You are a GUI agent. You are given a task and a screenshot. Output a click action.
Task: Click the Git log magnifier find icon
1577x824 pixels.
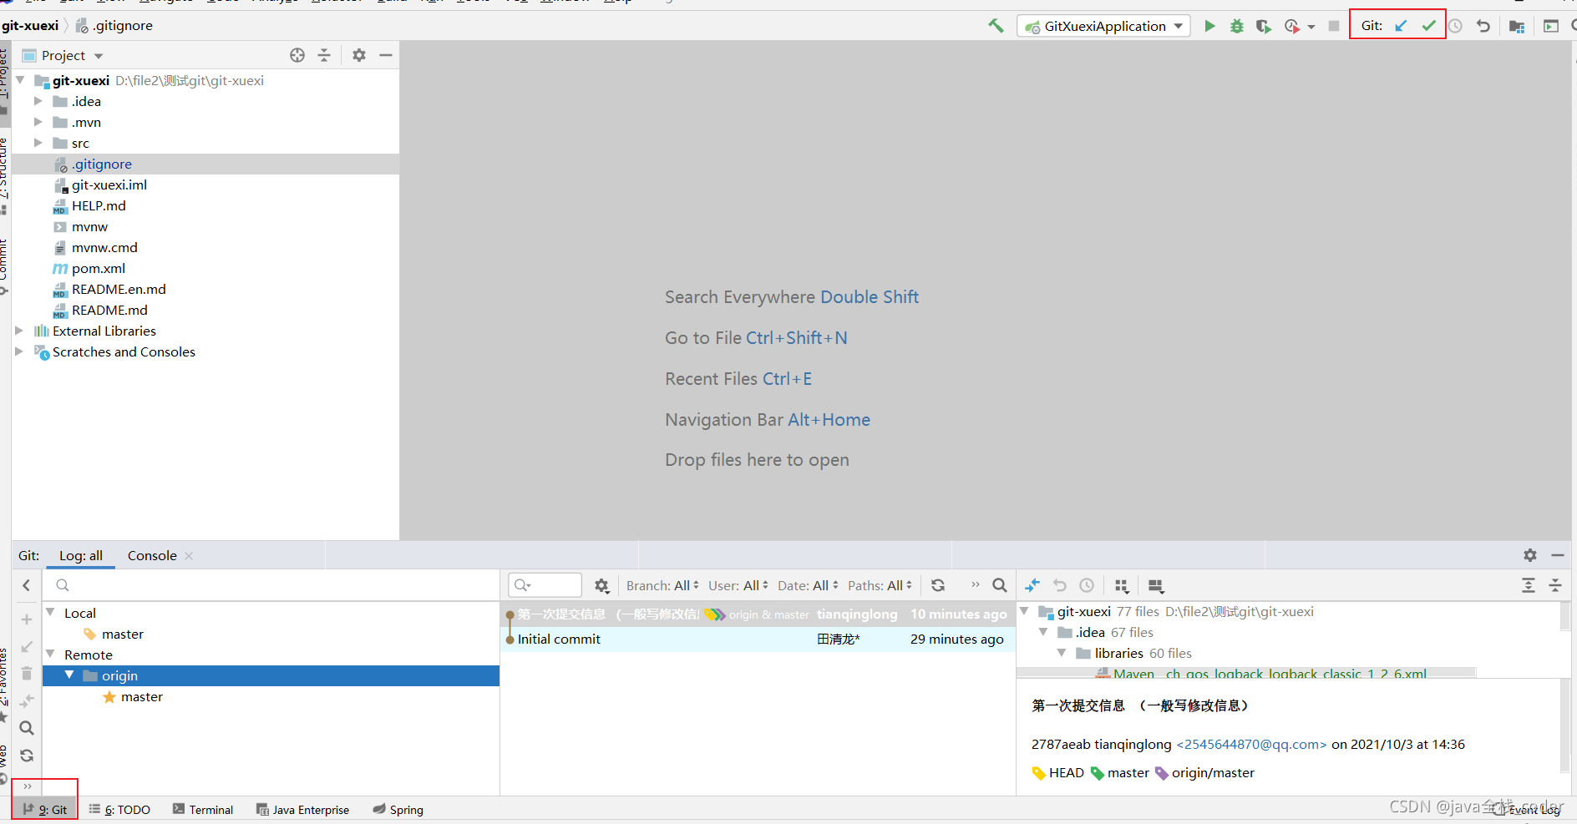click(x=999, y=585)
